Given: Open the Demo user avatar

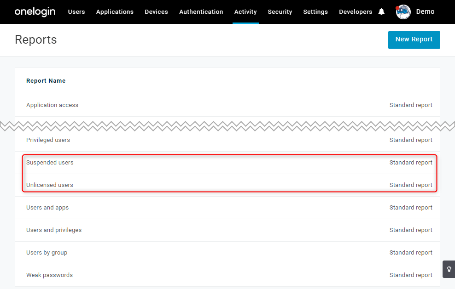Looking at the screenshot, I should pos(403,12).
